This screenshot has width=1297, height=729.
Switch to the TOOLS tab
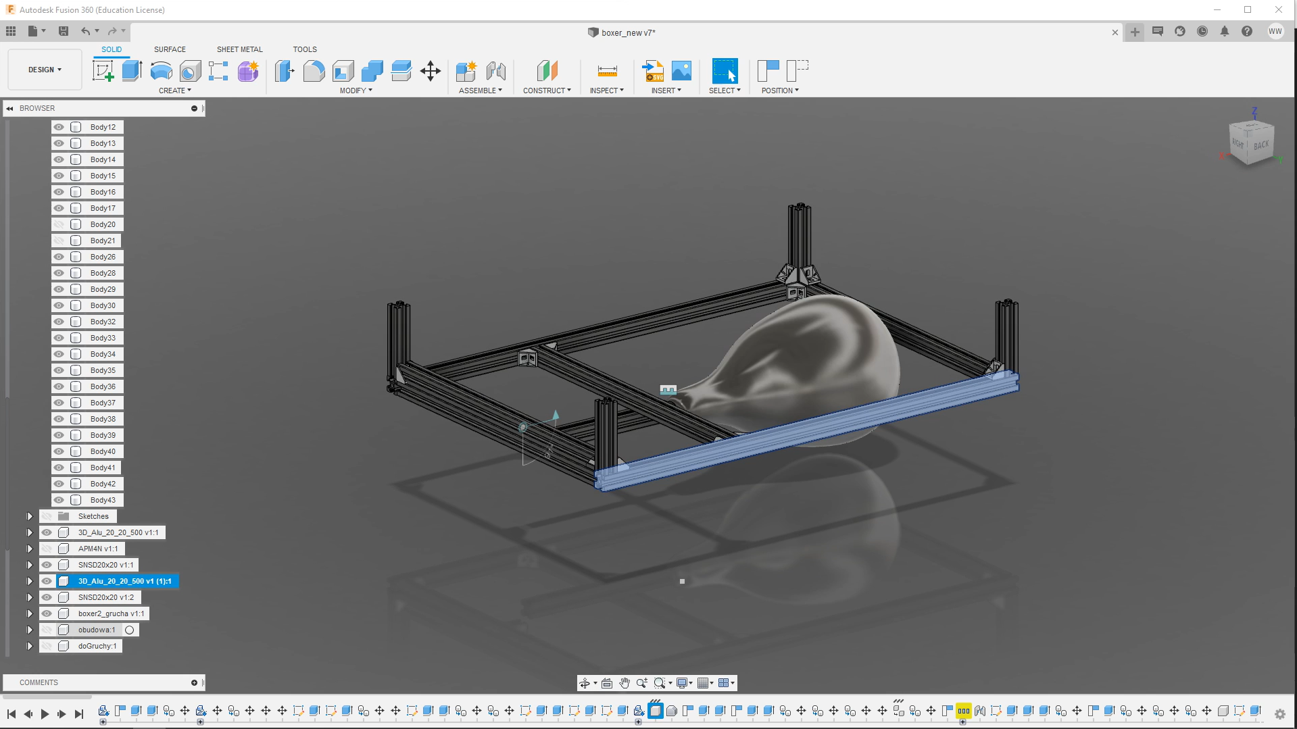pyautogui.click(x=305, y=49)
